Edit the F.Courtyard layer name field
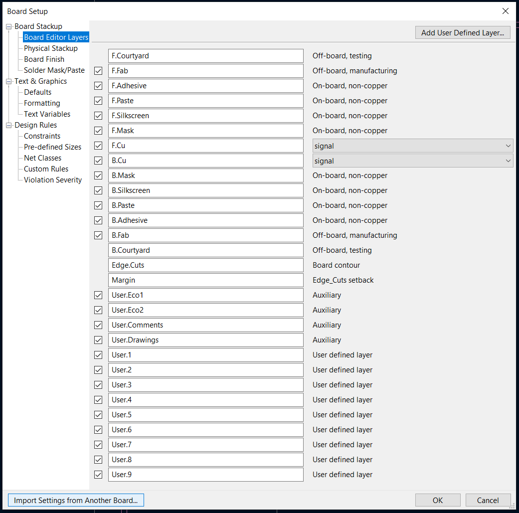 tap(205, 56)
